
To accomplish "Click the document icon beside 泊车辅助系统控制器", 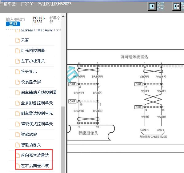I will point(18,92).
